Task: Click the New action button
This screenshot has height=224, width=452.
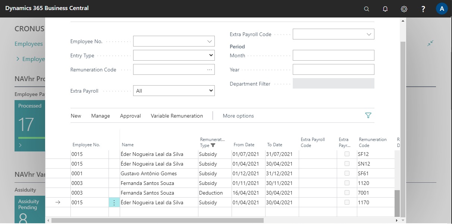Action: (x=76, y=116)
